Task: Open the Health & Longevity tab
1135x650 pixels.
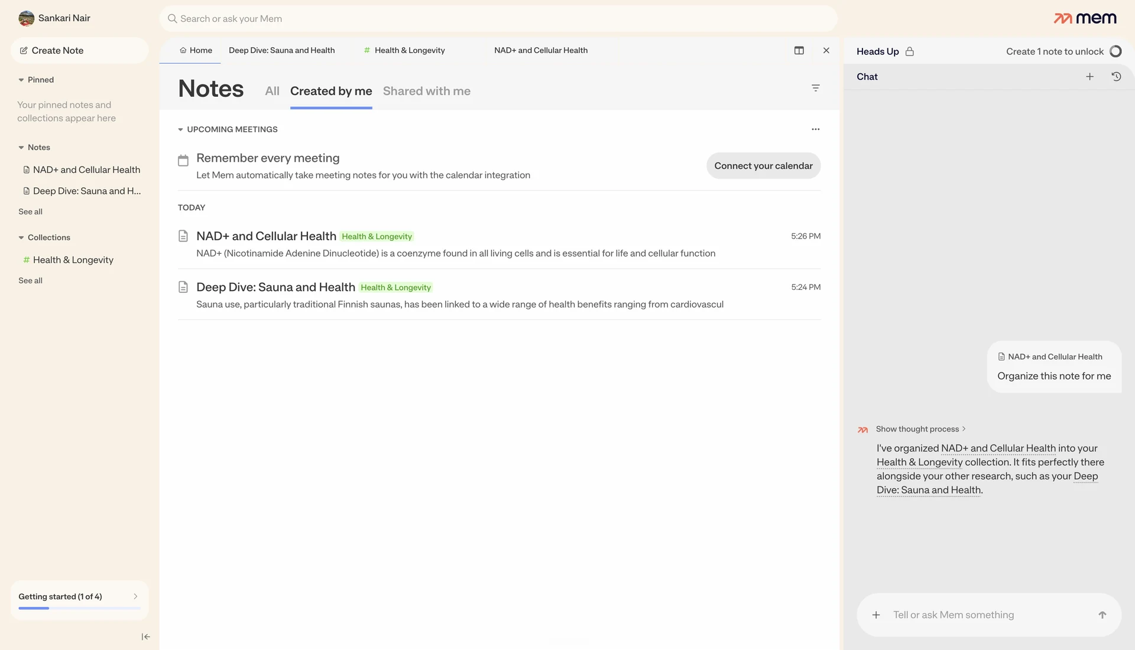Action: (x=404, y=51)
